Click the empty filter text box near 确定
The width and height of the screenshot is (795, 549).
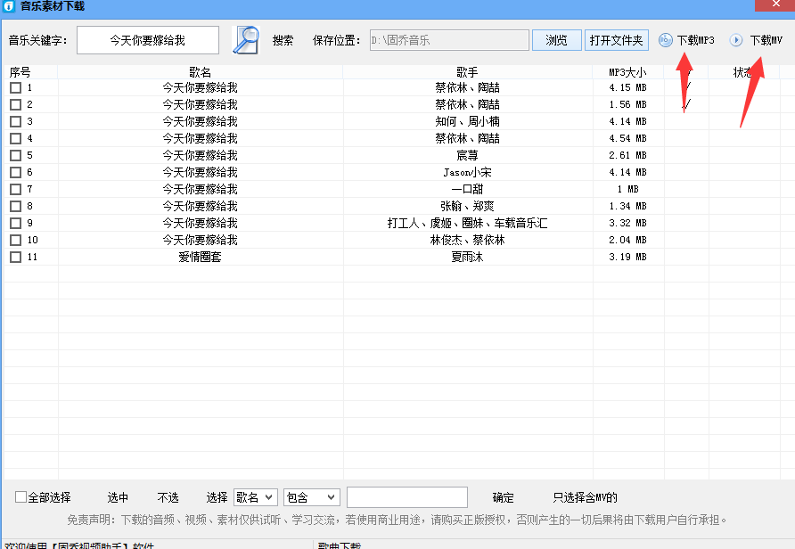point(407,496)
